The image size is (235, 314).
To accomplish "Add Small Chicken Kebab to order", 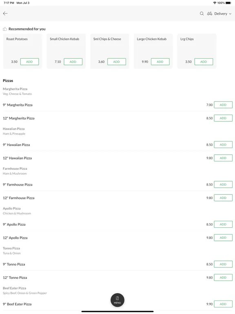I will [x=73, y=62].
